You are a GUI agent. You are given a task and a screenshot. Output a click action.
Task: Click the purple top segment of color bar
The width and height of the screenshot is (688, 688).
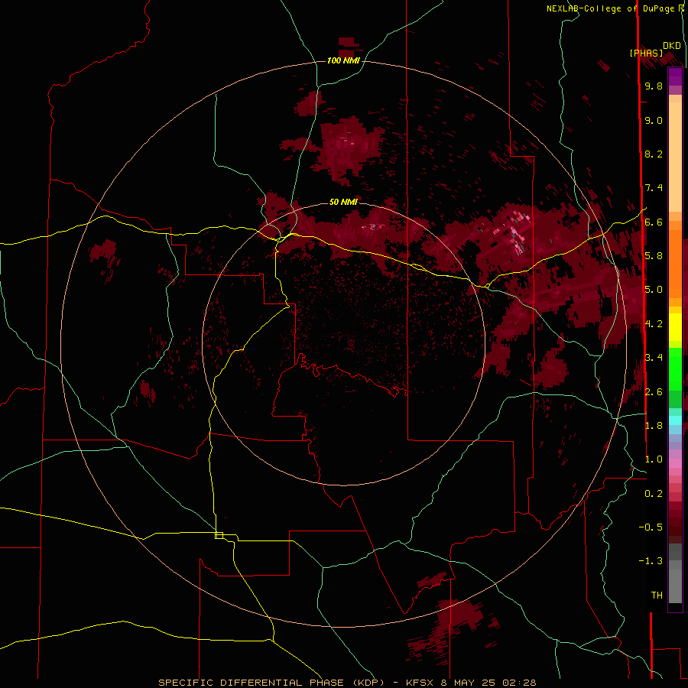(675, 76)
